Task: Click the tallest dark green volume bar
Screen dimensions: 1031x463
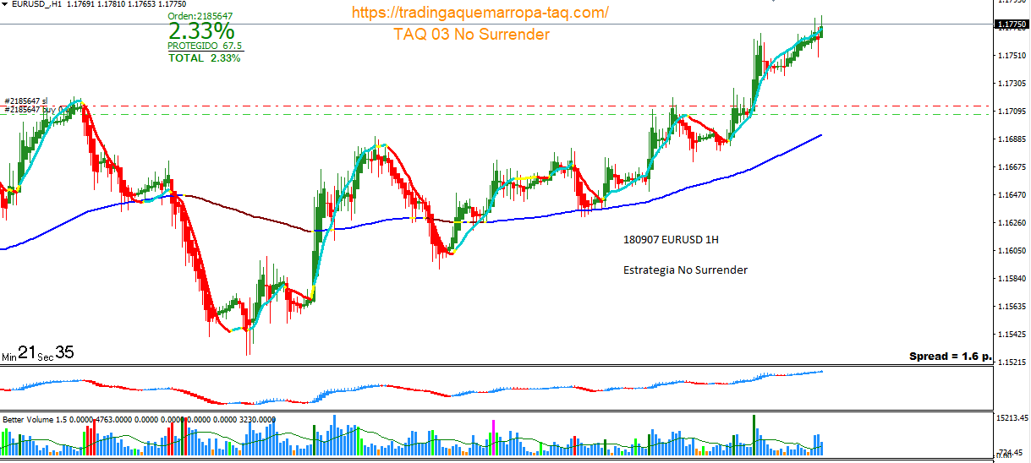Action: click(x=753, y=434)
